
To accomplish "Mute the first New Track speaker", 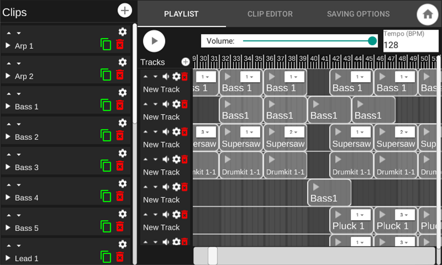I will (x=166, y=77).
